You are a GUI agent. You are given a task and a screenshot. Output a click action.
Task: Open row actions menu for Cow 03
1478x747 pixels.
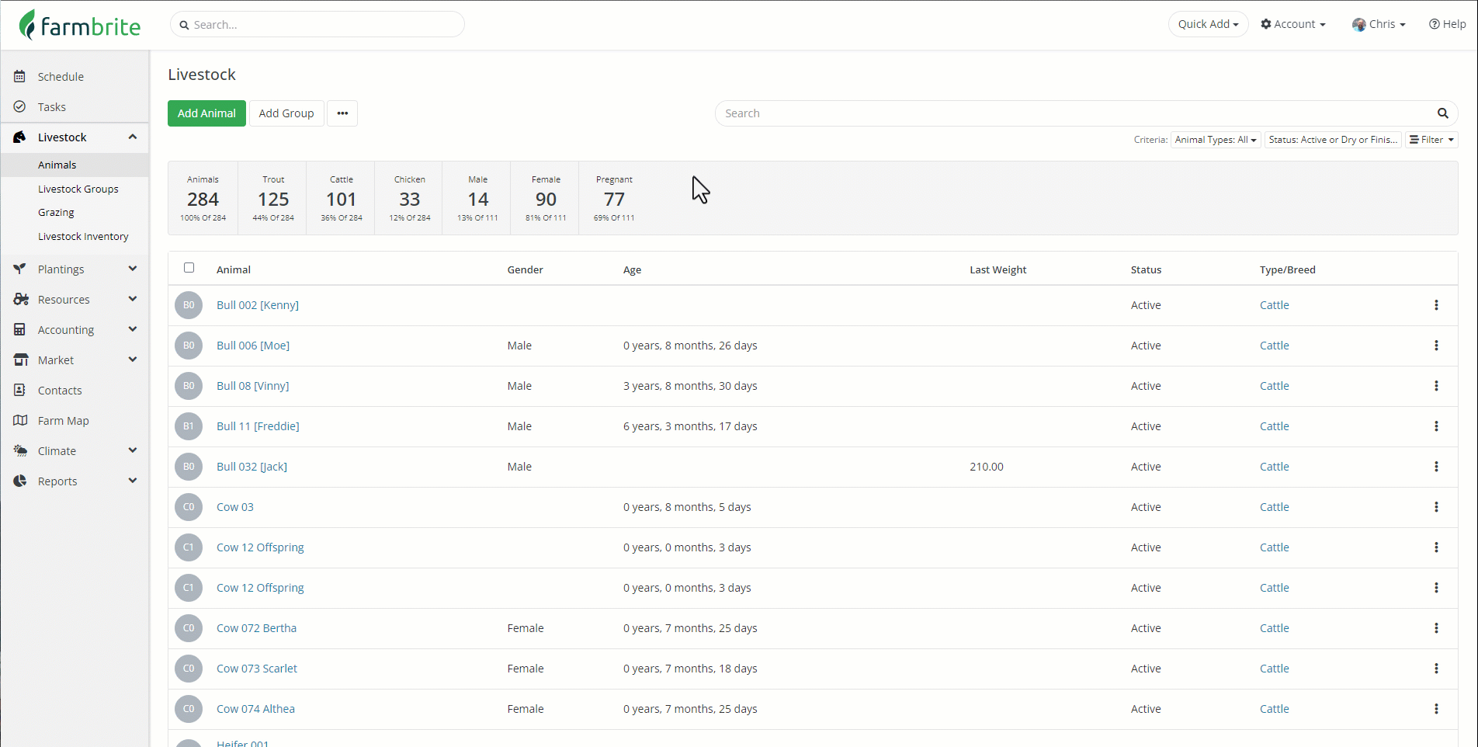pyautogui.click(x=1436, y=507)
